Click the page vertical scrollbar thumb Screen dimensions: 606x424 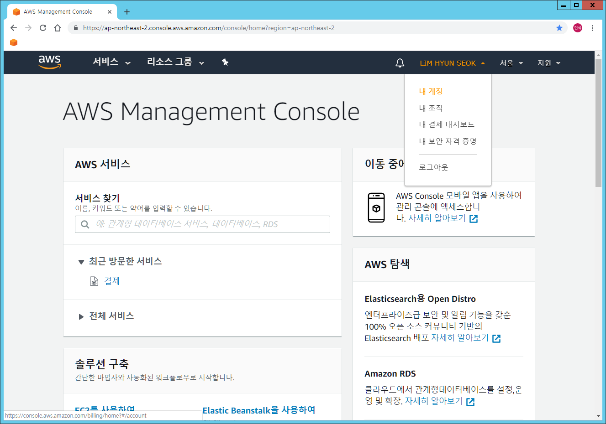pyautogui.click(x=598, y=123)
